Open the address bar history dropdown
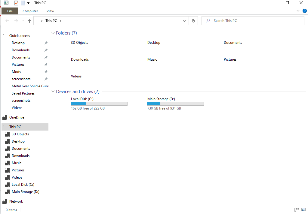 pos(184,21)
